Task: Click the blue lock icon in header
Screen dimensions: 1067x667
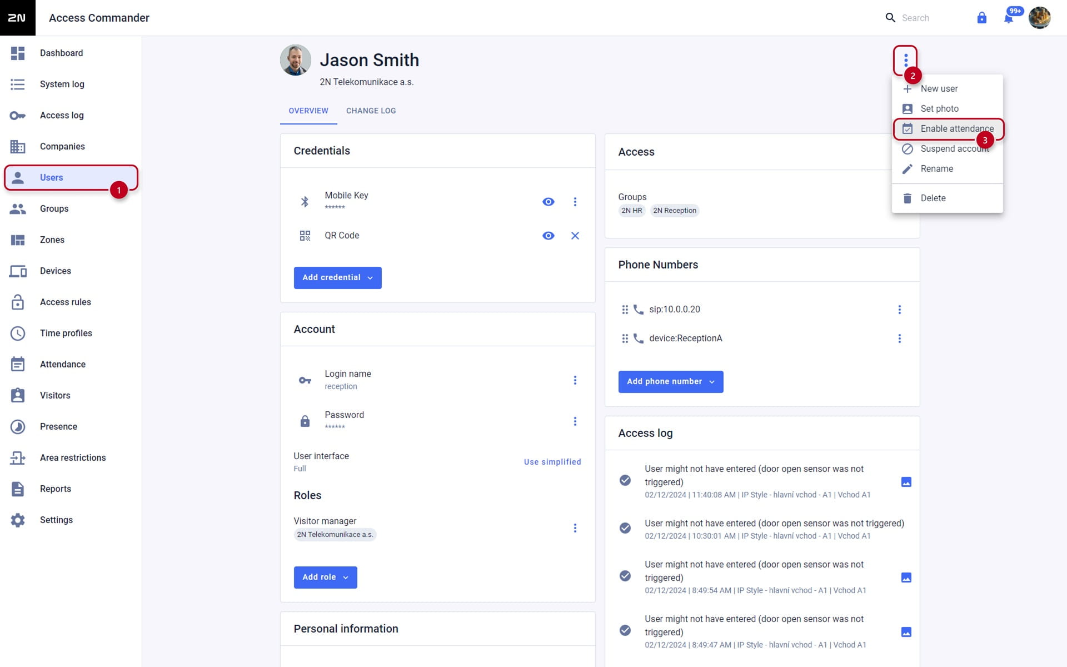Action: click(982, 18)
